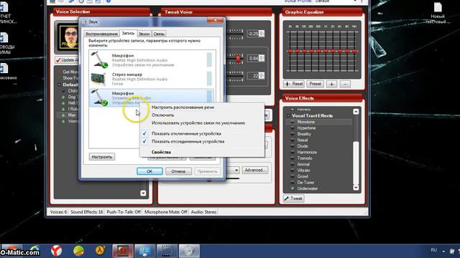The height and width of the screenshot is (258, 460).
Task: Toggle Показать отсоединенные устройства checkmark
Action: [144, 141]
